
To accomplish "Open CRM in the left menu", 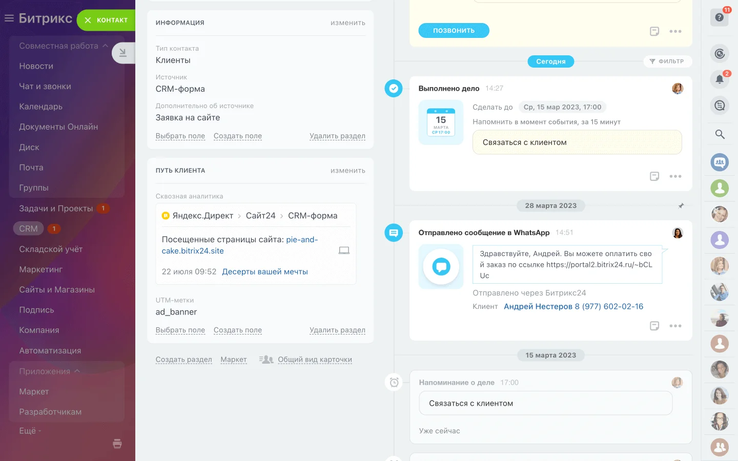I will (28, 229).
